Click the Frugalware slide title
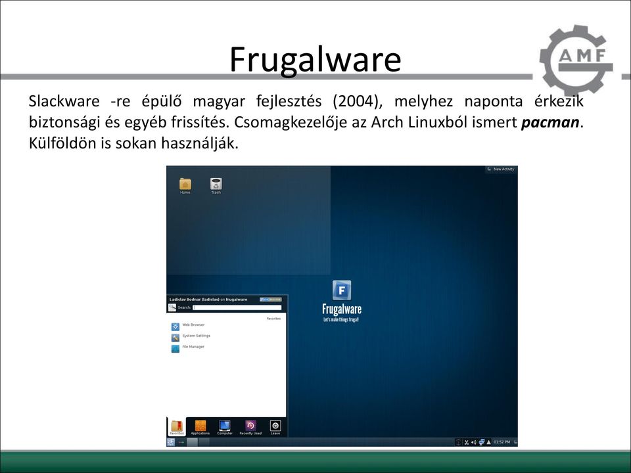 315,60
